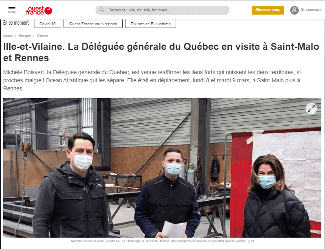Click the intro paragraph about Michèle Boisvert
The width and height of the screenshot is (325, 249).
click(x=152, y=80)
